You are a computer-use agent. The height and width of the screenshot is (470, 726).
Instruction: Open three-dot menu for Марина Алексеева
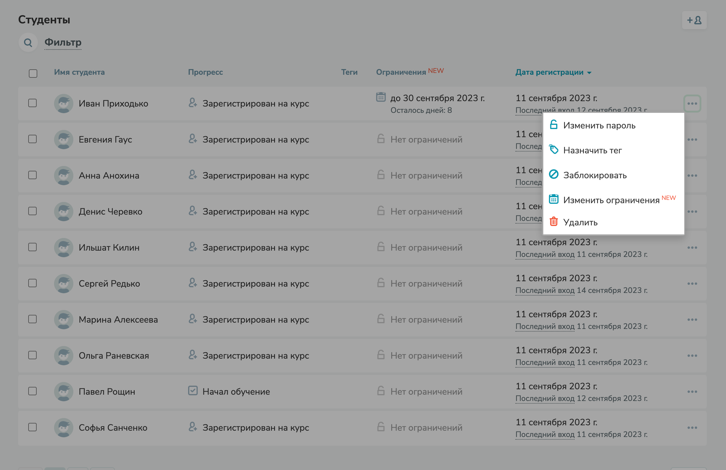tap(692, 320)
